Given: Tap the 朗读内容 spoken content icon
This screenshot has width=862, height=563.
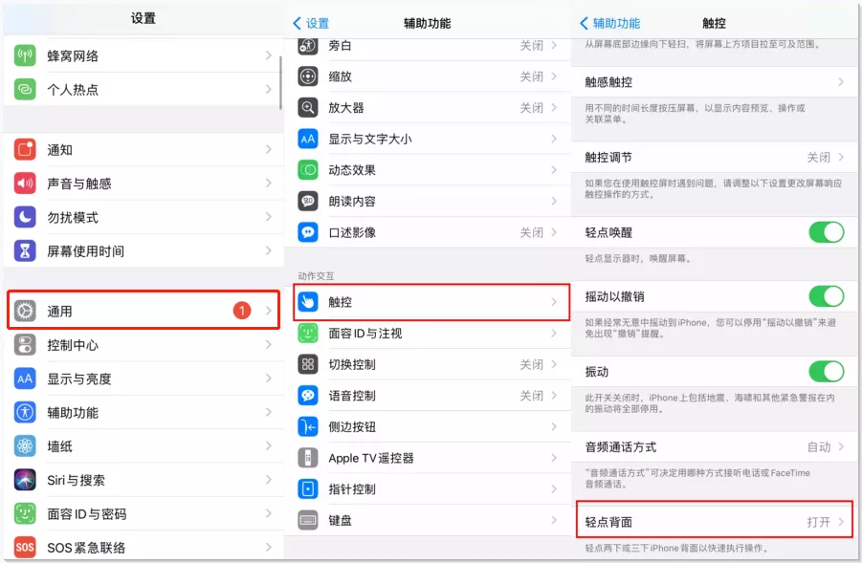Looking at the screenshot, I should point(308,201).
